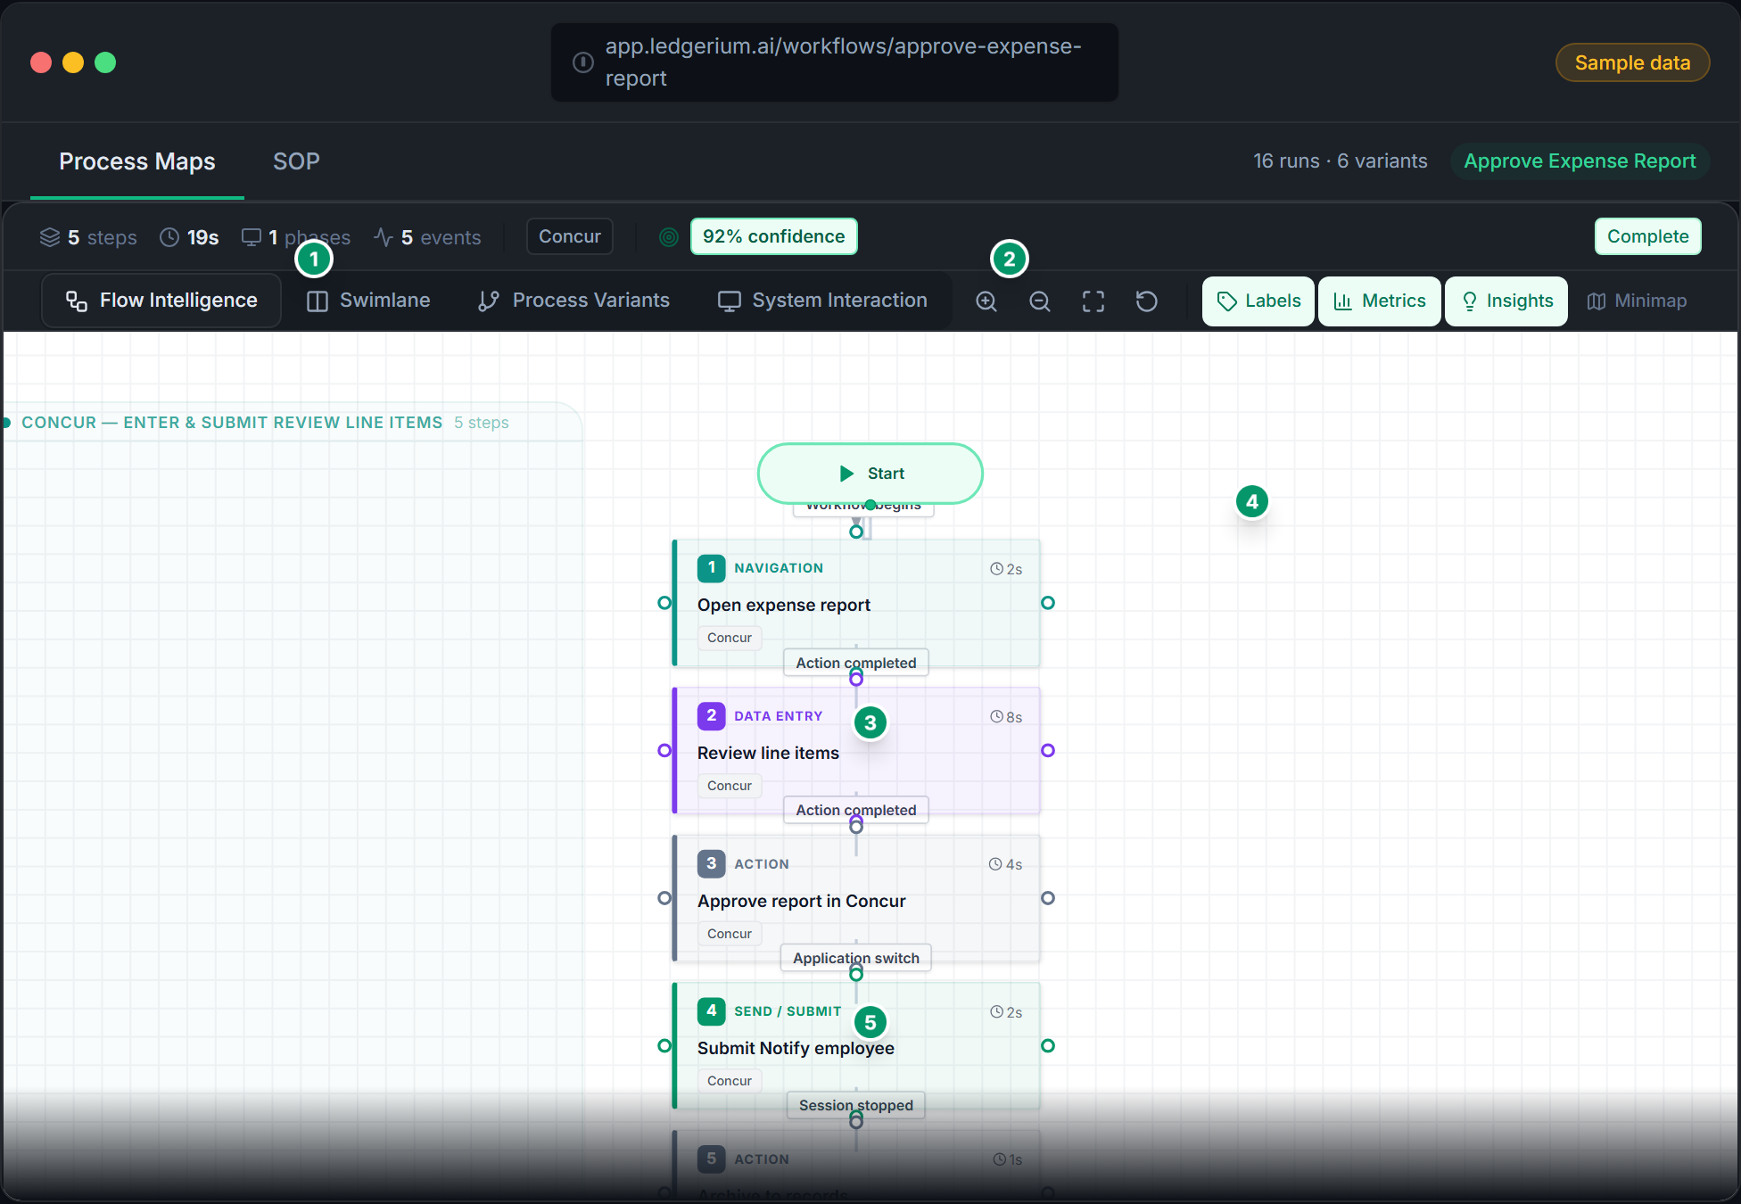1741x1204 pixels.
Task: Click the Concur tag on Open expense report
Action: tap(730, 638)
